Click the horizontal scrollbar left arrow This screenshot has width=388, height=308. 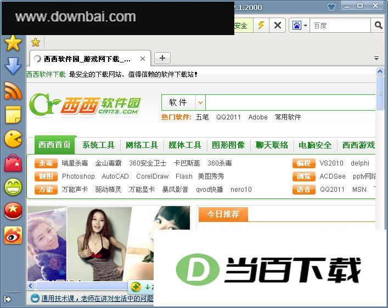[31, 286]
